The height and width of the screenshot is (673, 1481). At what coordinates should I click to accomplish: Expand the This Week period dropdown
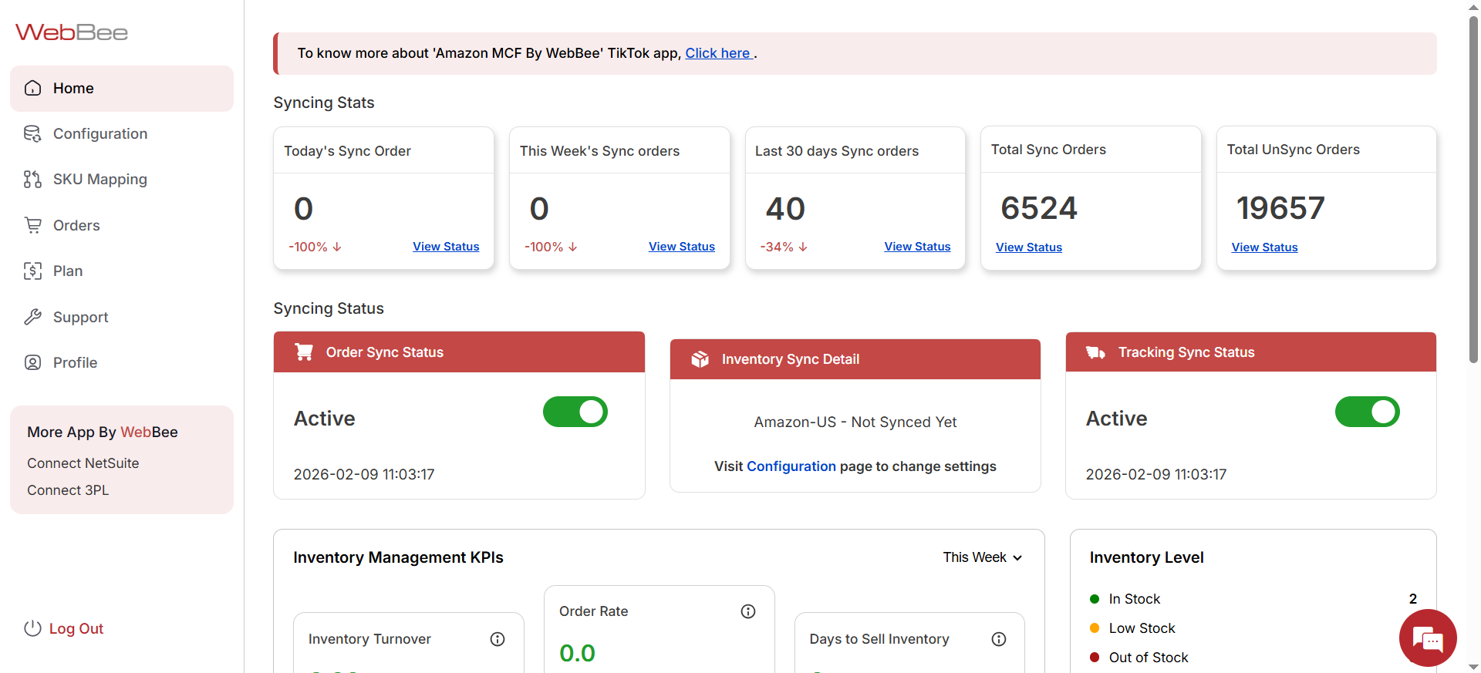point(982,557)
